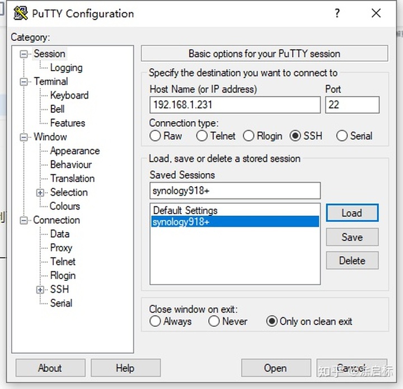Open the Rlogin category in the tree
This screenshot has height=389, width=403.
coord(63,276)
